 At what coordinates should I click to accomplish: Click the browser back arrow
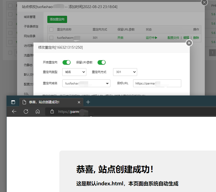(x=14, y=111)
